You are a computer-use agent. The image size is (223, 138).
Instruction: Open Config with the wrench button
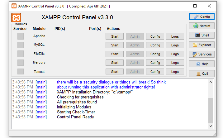pos(202,17)
